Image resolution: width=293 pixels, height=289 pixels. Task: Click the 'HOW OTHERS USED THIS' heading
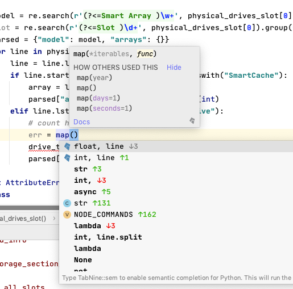point(115,68)
